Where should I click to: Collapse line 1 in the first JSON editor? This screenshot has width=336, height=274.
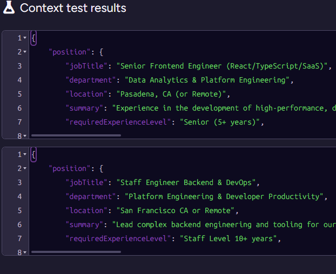click(25, 38)
